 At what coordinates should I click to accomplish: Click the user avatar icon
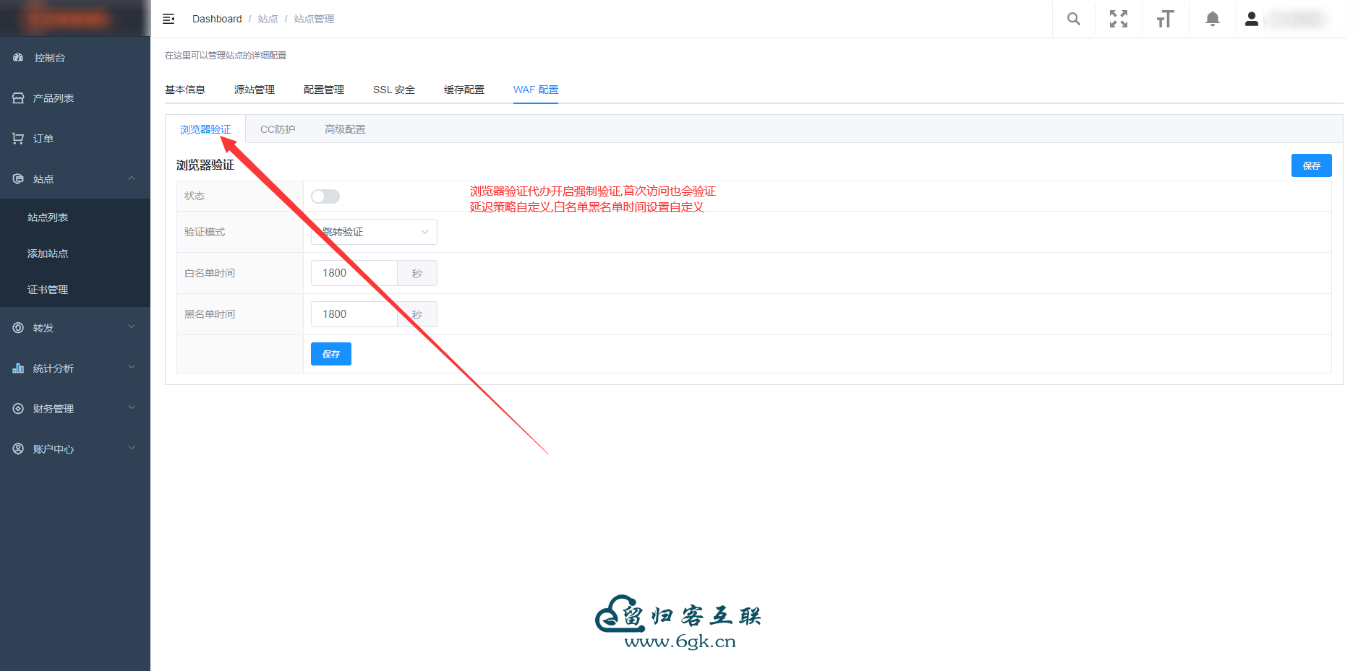pyautogui.click(x=1252, y=19)
